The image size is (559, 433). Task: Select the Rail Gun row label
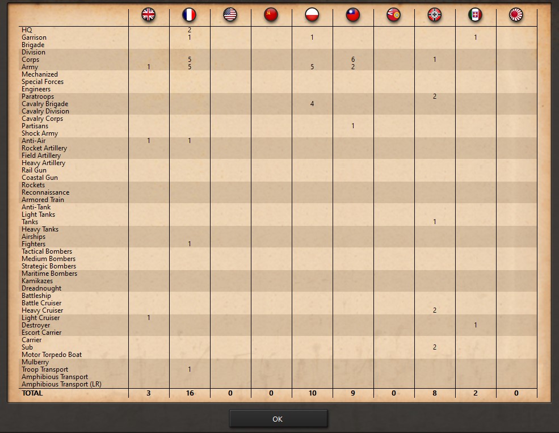tap(34, 170)
